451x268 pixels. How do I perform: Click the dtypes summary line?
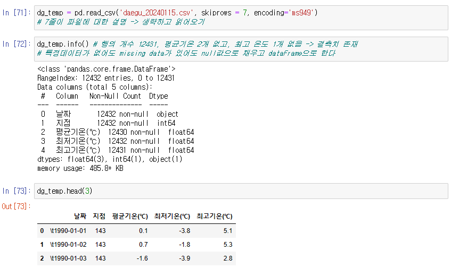click(x=110, y=159)
